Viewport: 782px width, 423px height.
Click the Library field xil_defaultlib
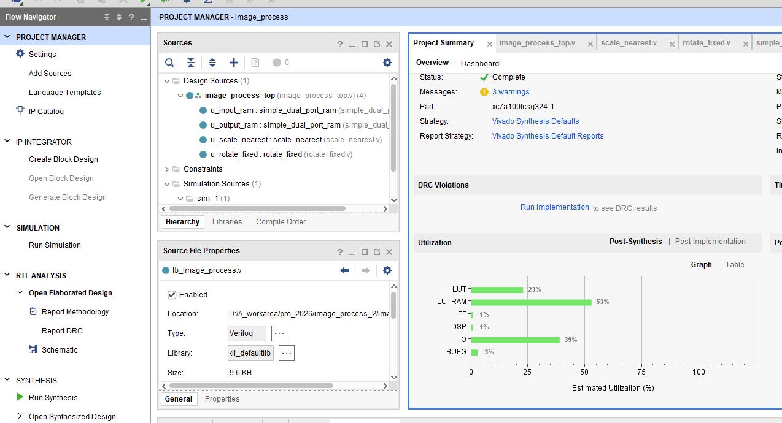point(251,353)
